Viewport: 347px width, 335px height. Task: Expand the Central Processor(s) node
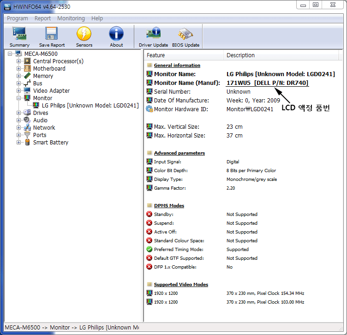(x=18, y=61)
